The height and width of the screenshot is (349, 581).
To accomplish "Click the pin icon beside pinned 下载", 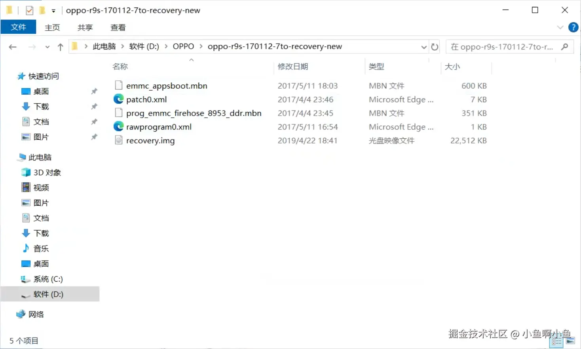I will 94,107.
